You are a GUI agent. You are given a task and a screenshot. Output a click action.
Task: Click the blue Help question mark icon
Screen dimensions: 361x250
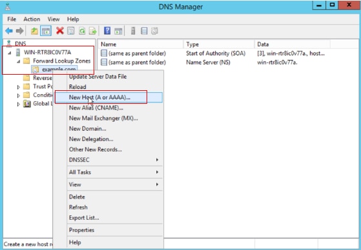107,31
